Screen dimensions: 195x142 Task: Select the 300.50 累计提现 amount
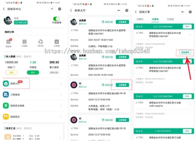click(x=54, y=62)
